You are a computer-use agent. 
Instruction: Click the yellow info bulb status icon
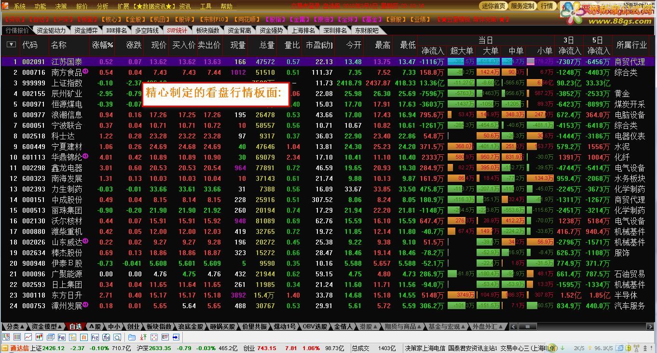click(x=628, y=348)
